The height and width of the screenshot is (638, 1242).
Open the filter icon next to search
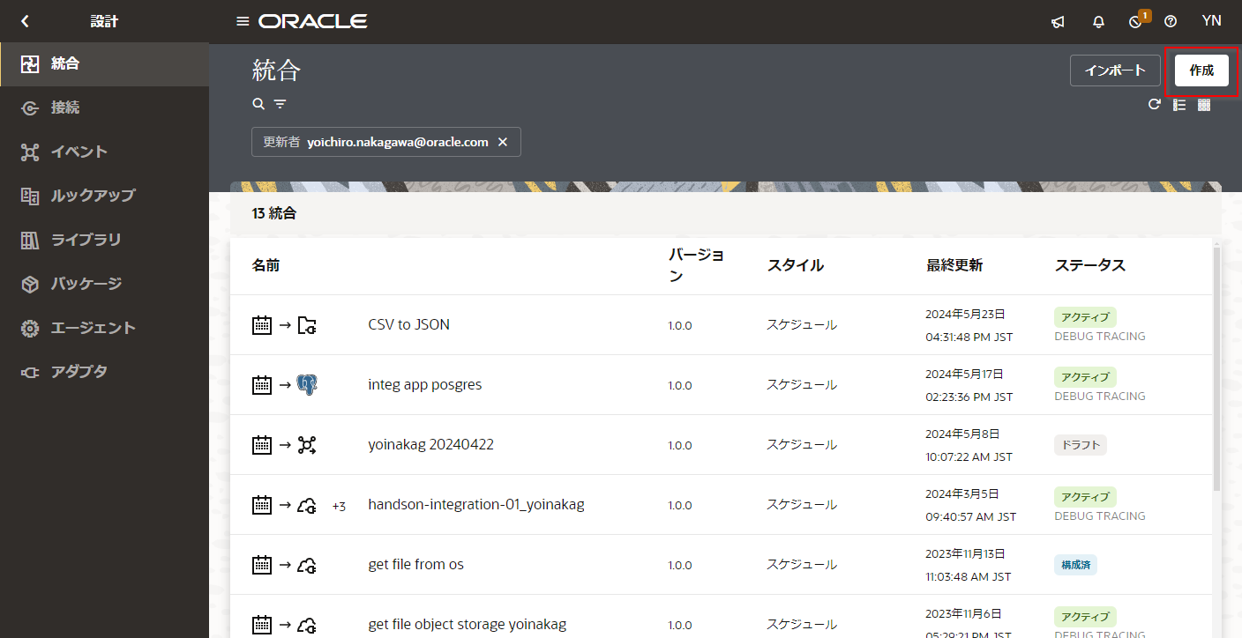280,104
